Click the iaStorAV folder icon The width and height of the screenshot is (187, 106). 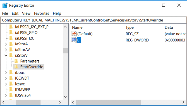tap(11, 50)
